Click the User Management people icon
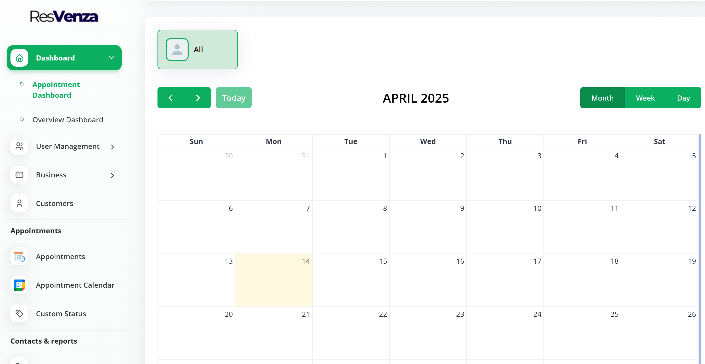This screenshot has width=705, height=364. pos(19,146)
